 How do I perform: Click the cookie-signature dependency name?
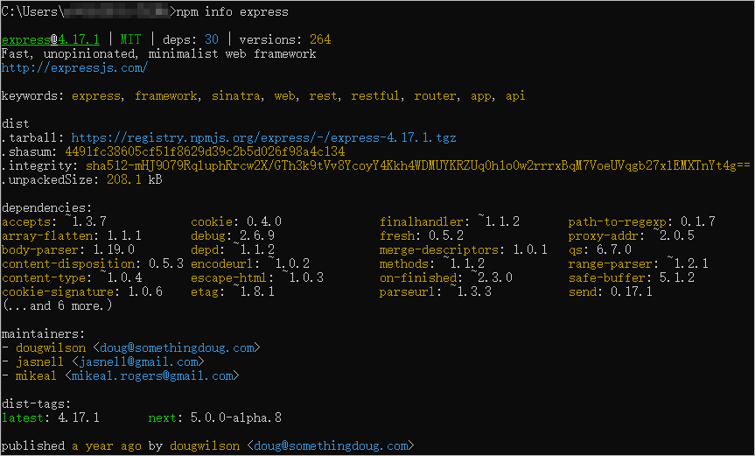(x=61, y=291)
